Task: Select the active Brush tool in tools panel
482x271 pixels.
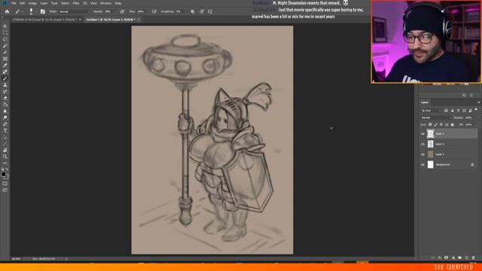Action: (x=5, y=78)
